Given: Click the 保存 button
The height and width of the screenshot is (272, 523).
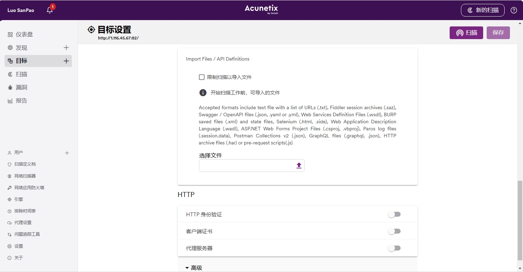Looking at the screenshot, I should click(x=498, y=33).
